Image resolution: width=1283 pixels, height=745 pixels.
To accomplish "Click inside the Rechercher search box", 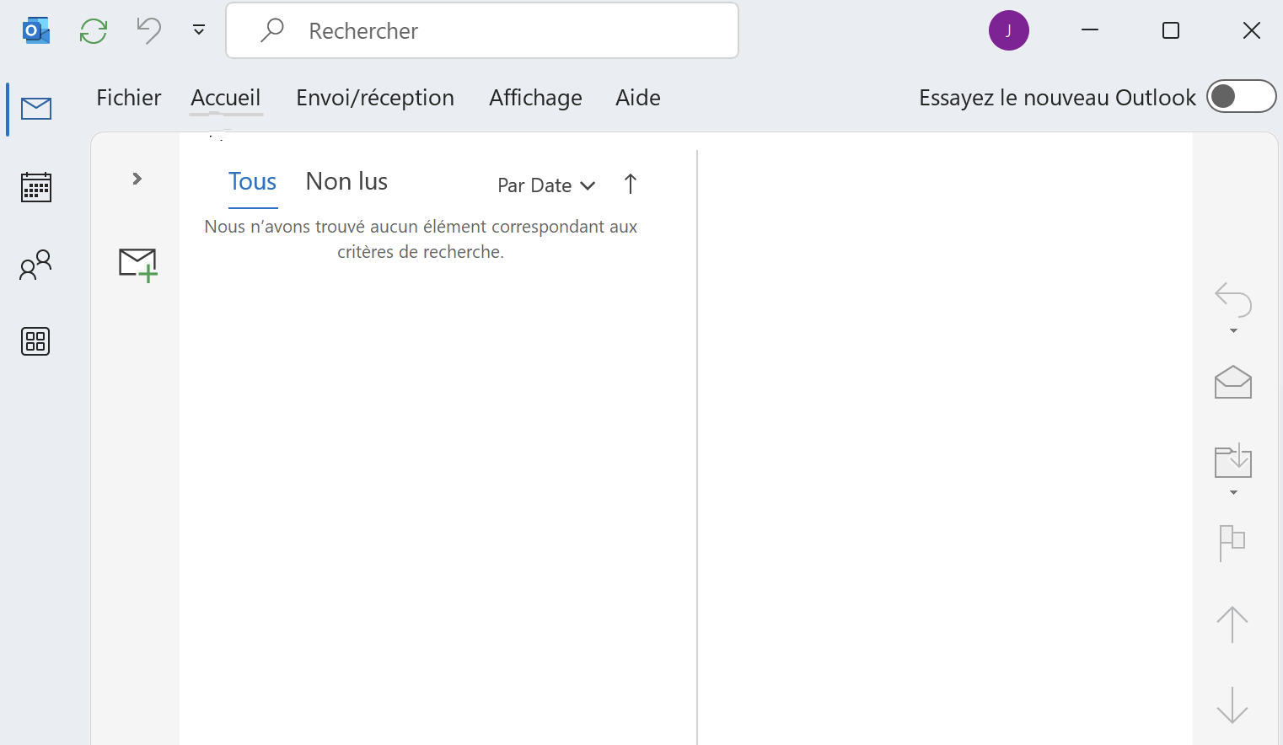I will click(482, 30).
